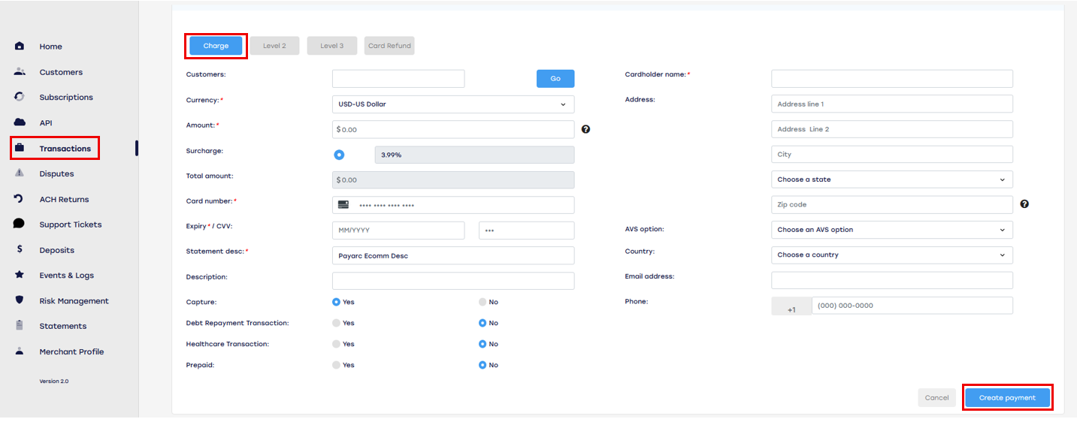Click the help icon beside Zip code
Viewport: 1077px width, 422px height.
point(1024,204)
